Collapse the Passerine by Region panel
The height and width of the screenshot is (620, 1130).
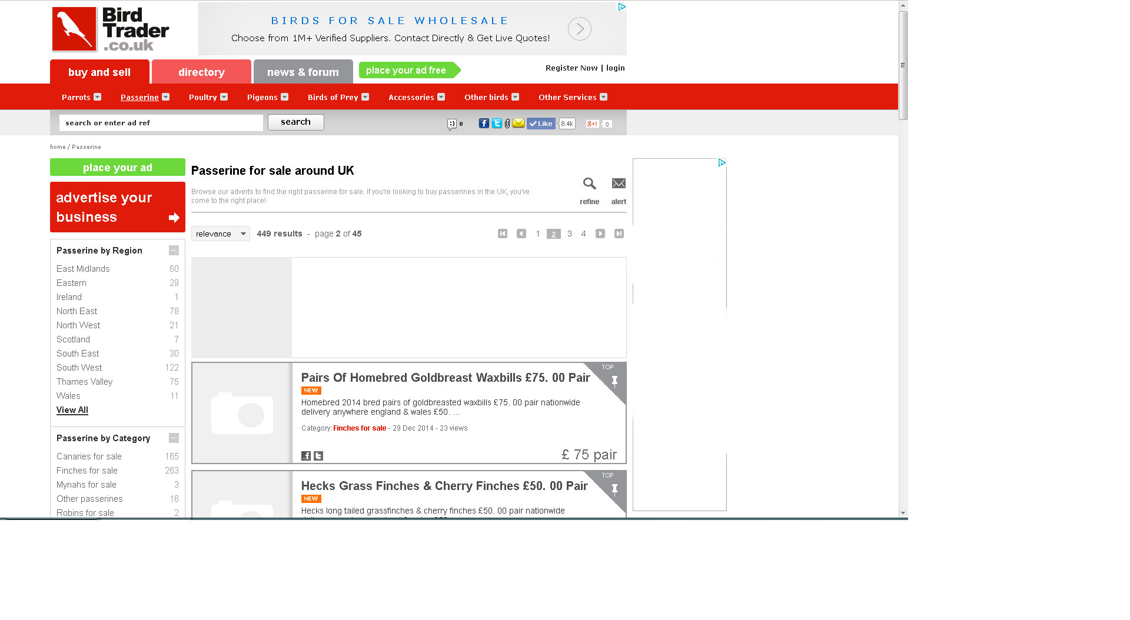(174, 251)
